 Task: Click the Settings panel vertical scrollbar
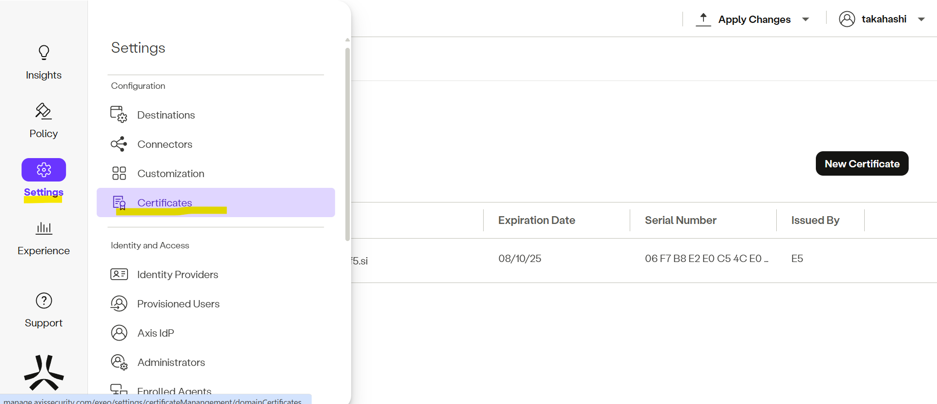tap(347, 144)
